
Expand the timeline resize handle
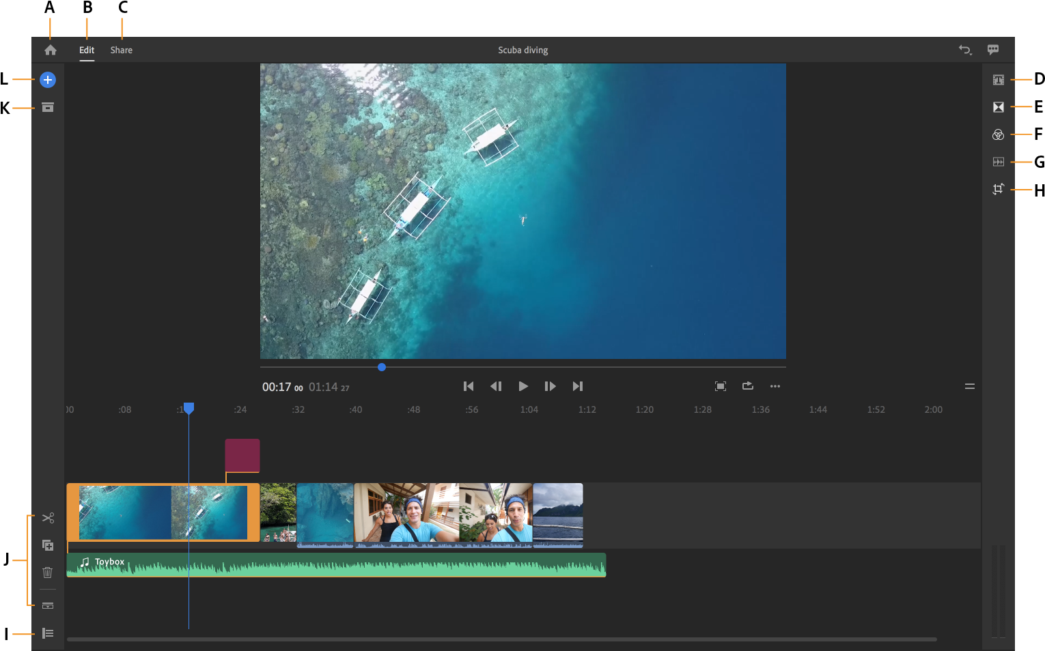(969, 386)
